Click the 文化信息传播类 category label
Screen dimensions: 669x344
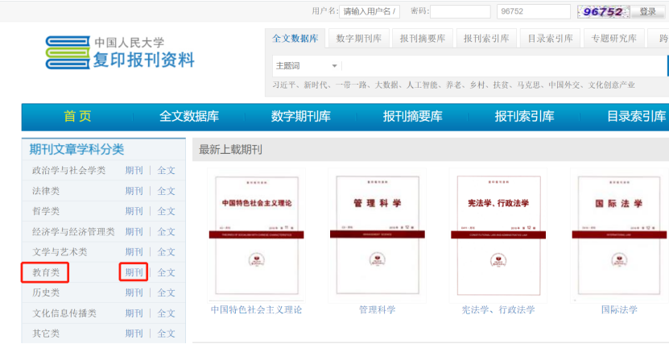coord(64,313)
